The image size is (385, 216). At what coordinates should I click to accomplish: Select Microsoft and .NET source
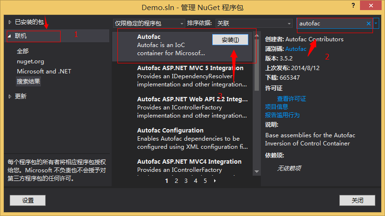click(x=44, y=71)
